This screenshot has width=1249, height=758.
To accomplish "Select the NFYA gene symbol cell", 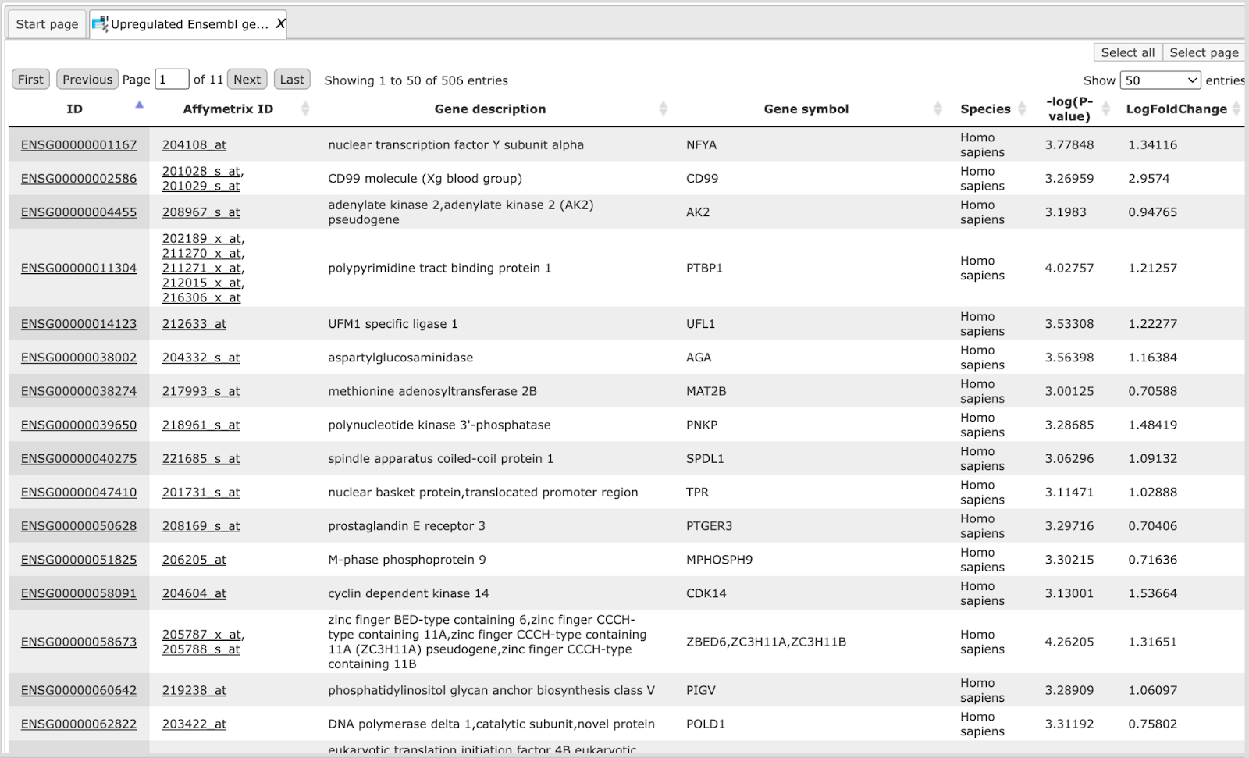I will (x=701, y=144).
